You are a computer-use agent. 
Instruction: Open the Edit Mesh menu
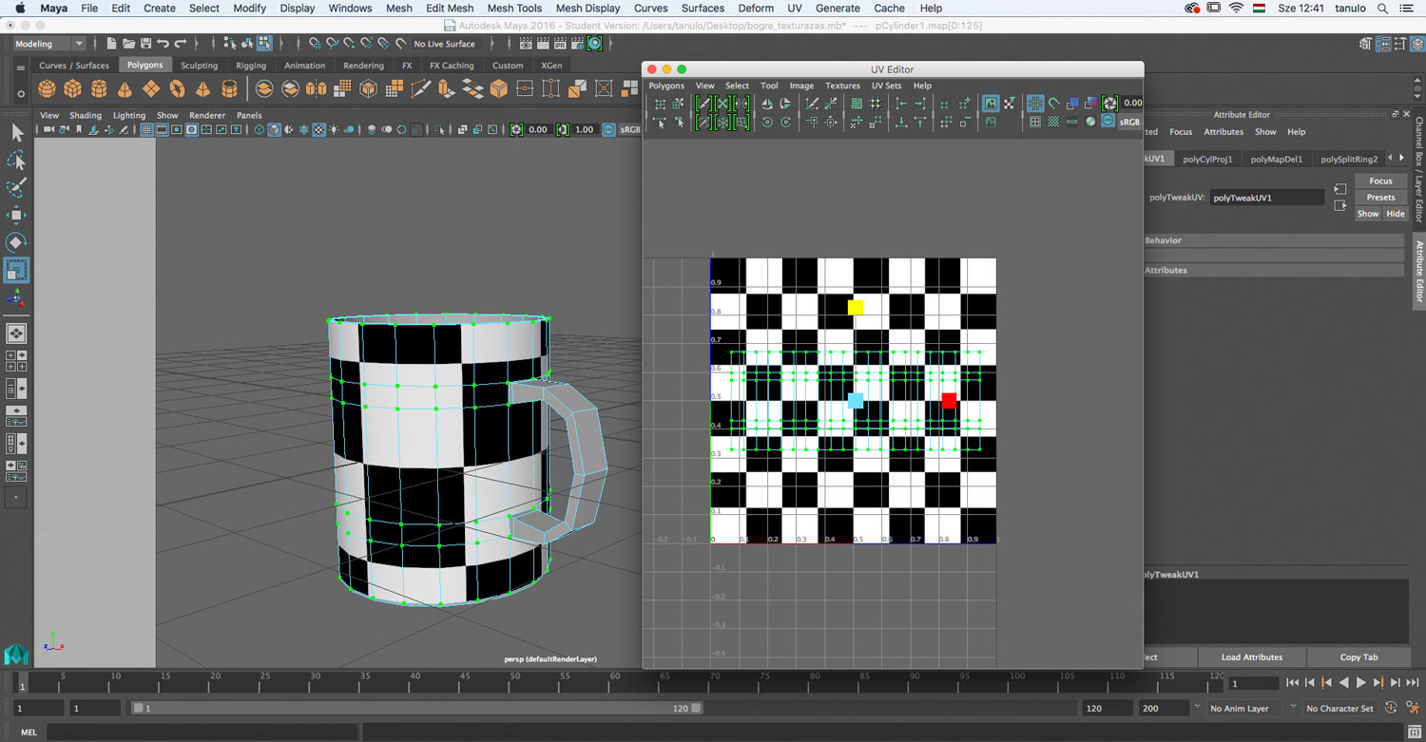tap(449, 8)
